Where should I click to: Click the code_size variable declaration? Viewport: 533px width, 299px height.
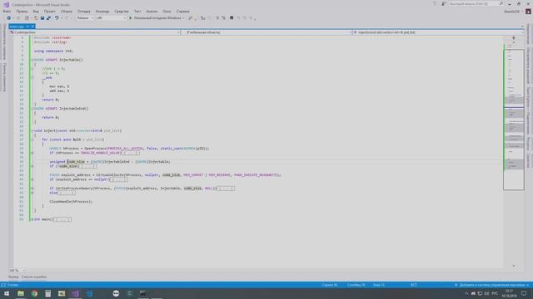point(76,162)
